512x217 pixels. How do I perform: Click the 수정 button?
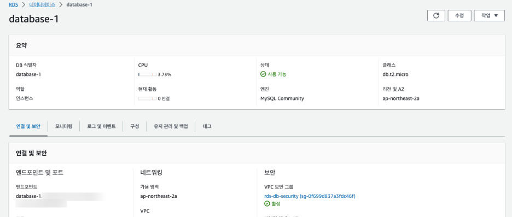pyautogui.click(x=459, y=16)
